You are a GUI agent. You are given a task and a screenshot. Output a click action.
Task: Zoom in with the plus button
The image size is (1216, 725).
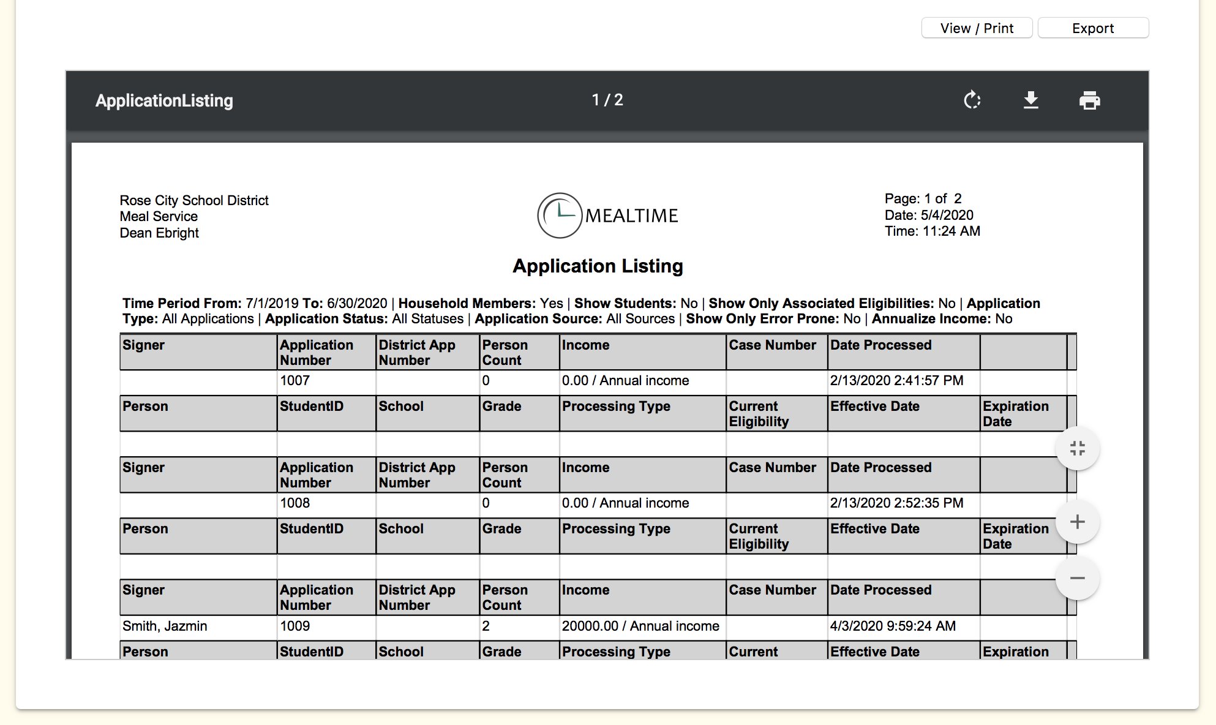(x=1077, y=522)
